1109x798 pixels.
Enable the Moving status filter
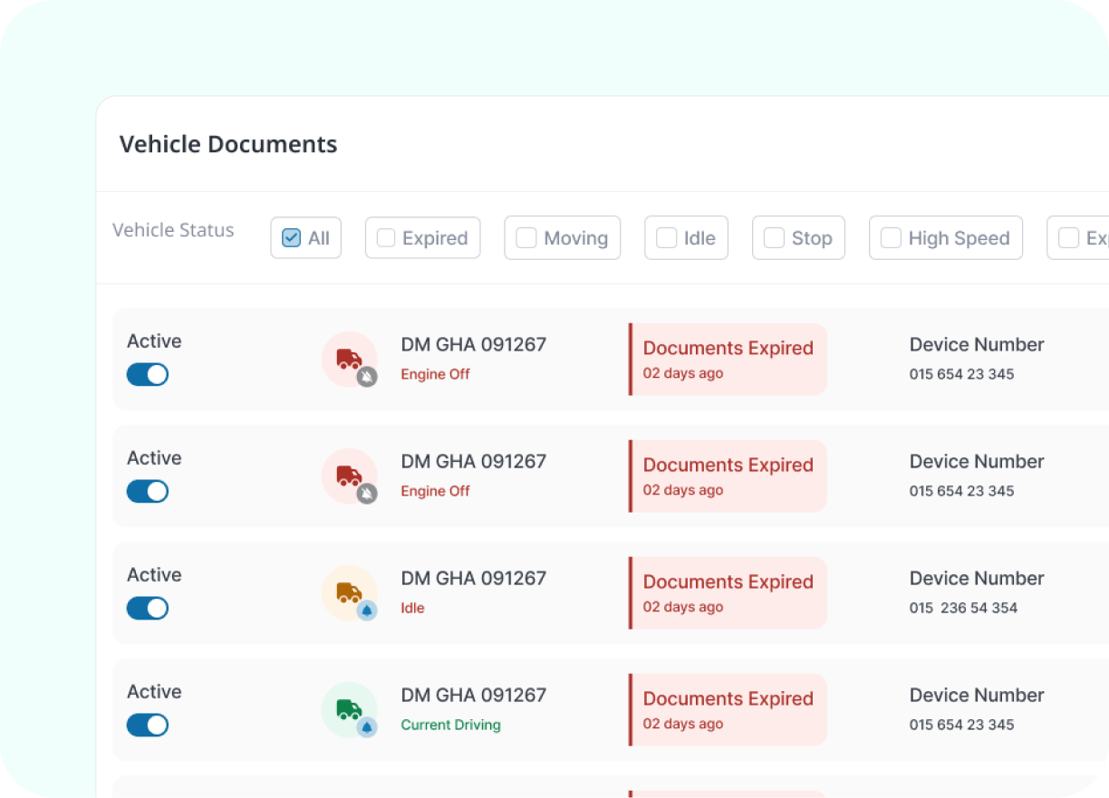point(526,238)
